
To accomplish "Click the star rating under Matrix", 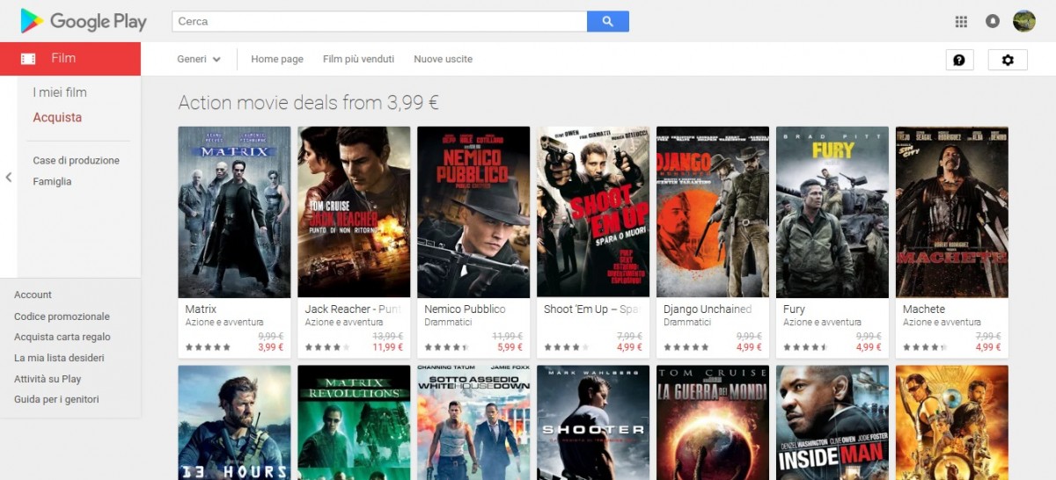I will pos(208,347).
